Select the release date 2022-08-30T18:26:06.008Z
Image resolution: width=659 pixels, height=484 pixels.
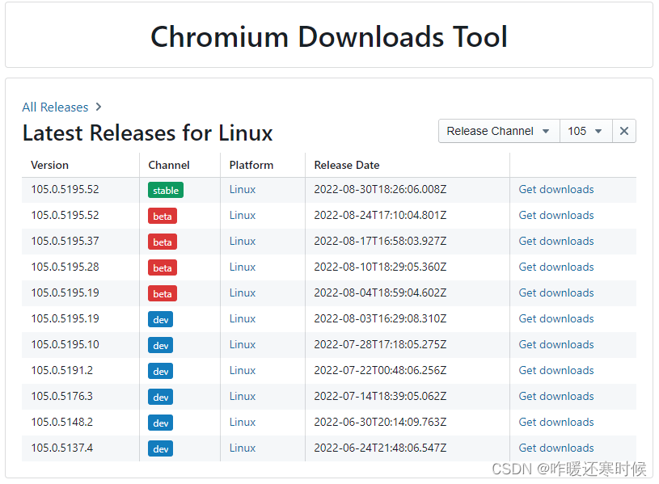[x=380, y=190]
